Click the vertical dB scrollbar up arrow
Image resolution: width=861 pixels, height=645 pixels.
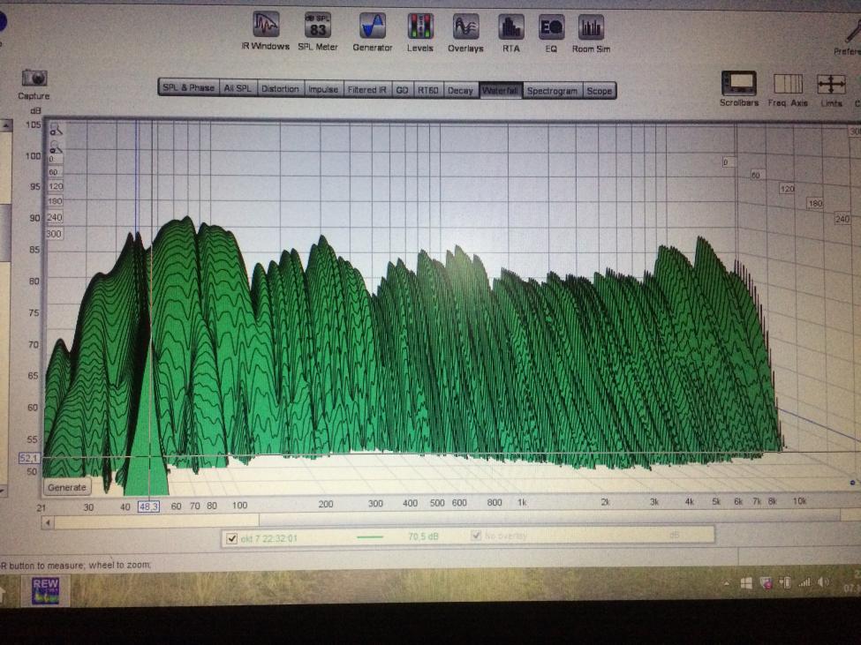[4, 125]
